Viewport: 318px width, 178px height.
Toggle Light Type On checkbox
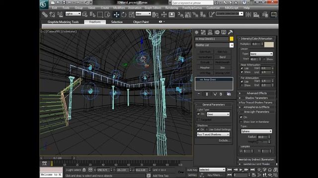click(x=198, y=114)
